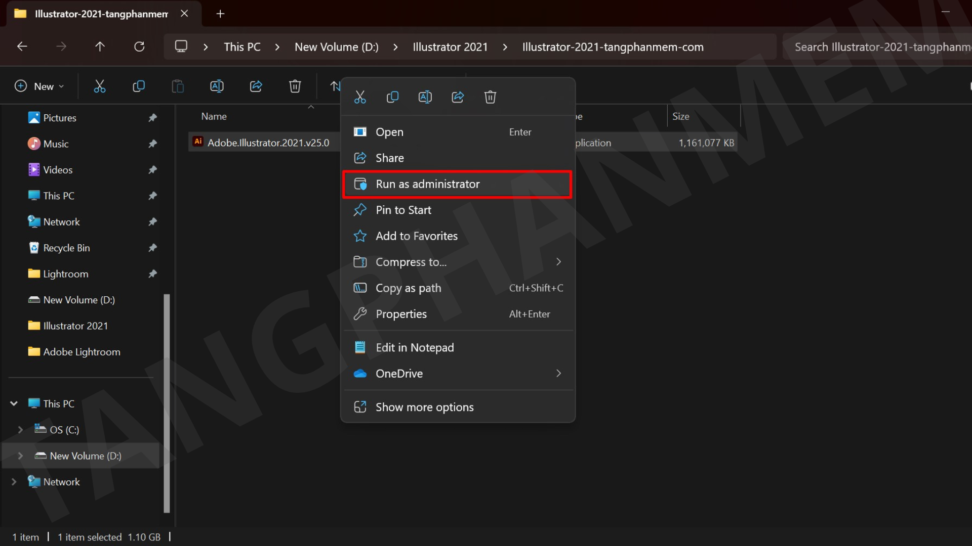Click Illustrator-2021-tangphanmem-com in the address bar
972x546 pixels.
(613, 47)
